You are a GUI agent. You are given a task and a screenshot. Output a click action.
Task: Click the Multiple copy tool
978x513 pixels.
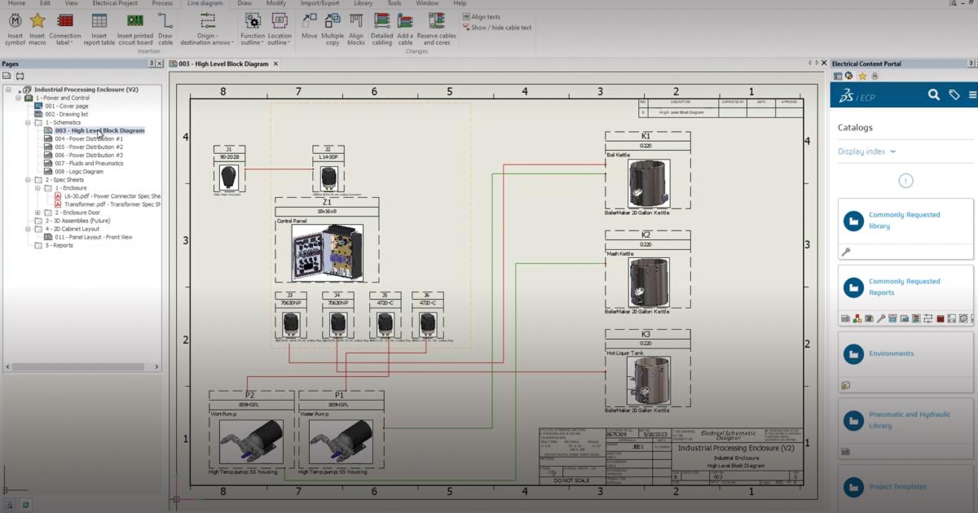tap(333, 28)
